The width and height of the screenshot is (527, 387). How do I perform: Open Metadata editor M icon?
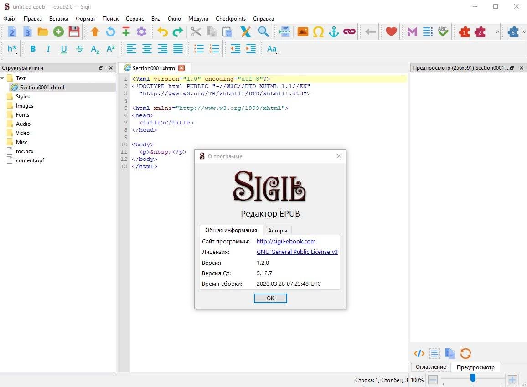(x=412, y=32)
